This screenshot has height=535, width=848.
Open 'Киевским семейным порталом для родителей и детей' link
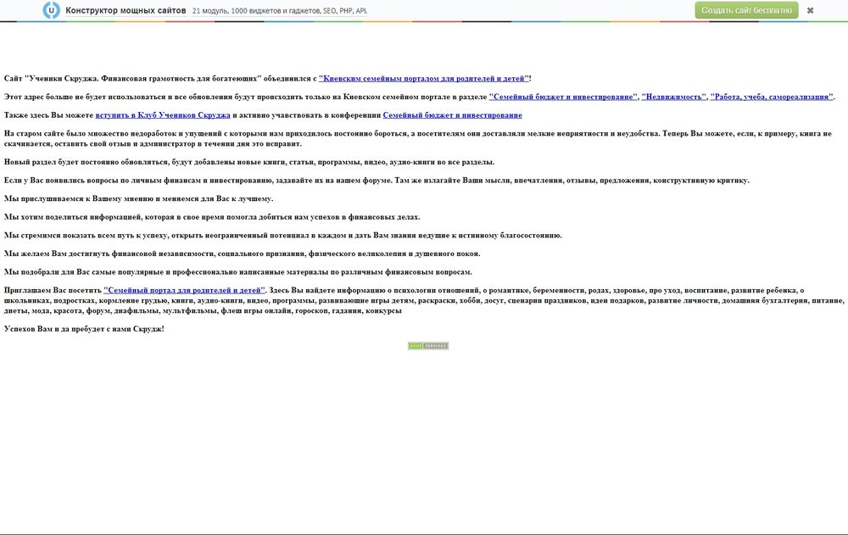(x=423, y=79)
